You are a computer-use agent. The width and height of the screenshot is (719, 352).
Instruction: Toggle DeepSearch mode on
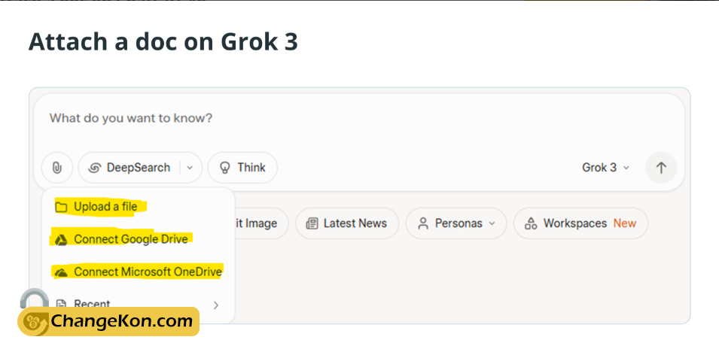pyautogui.click(x=129, y=168)
